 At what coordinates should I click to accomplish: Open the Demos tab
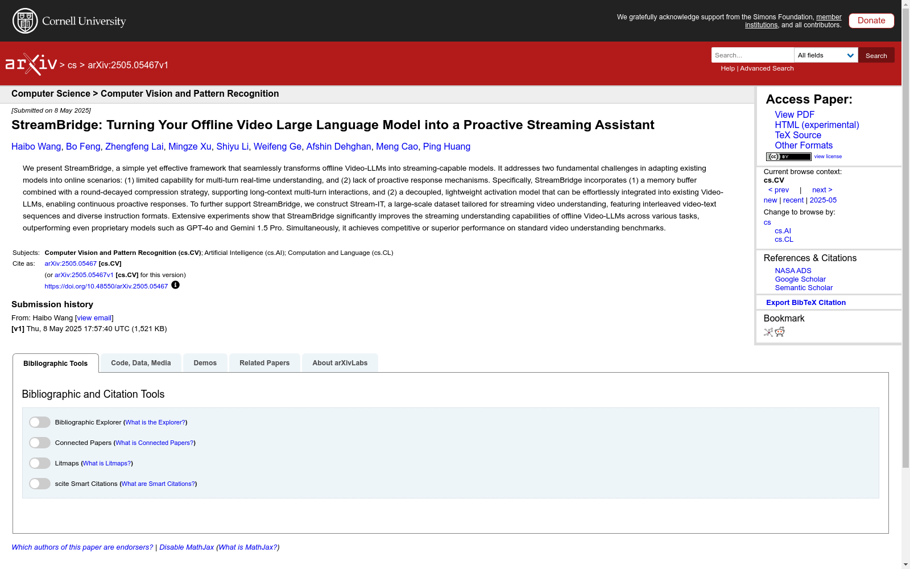(x=205, y=363)
